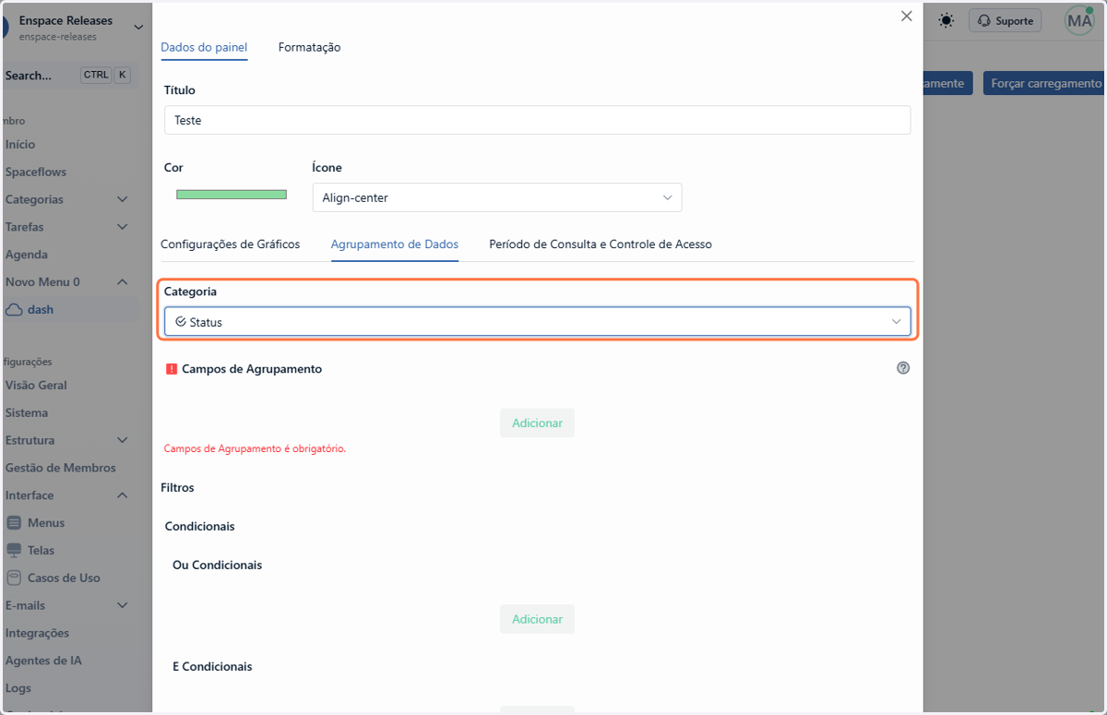This screenshot has height=715, width=1107.
Task: Click the Título input field
Action: point(538,120)
